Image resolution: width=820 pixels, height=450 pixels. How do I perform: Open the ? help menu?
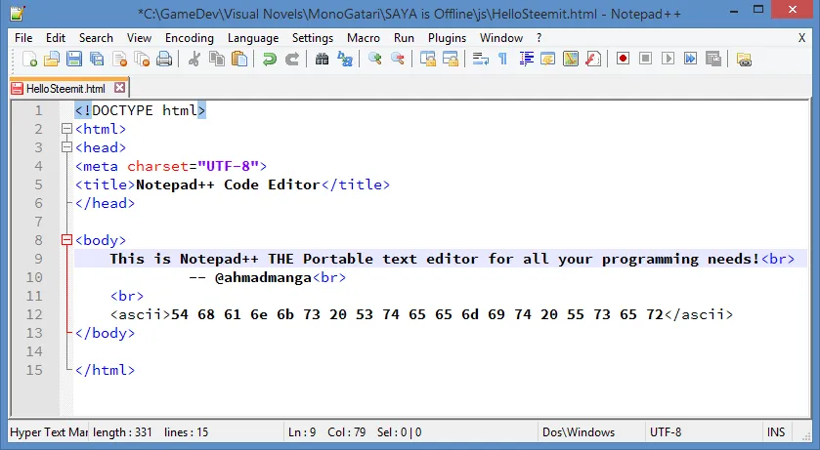pos(539,38)
